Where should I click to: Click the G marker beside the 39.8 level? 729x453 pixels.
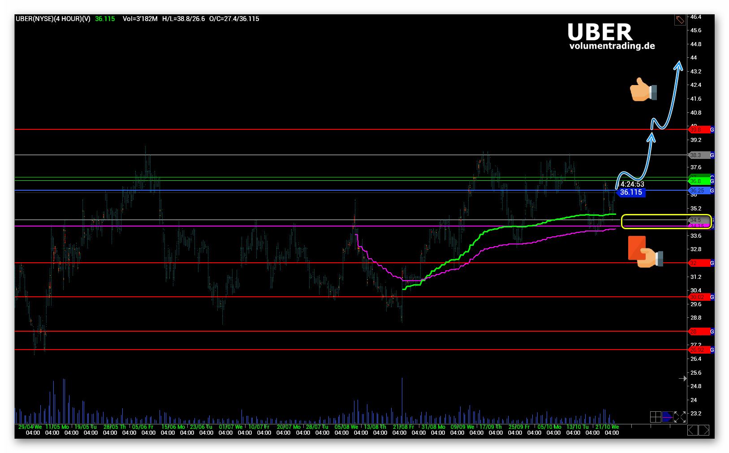712,130
